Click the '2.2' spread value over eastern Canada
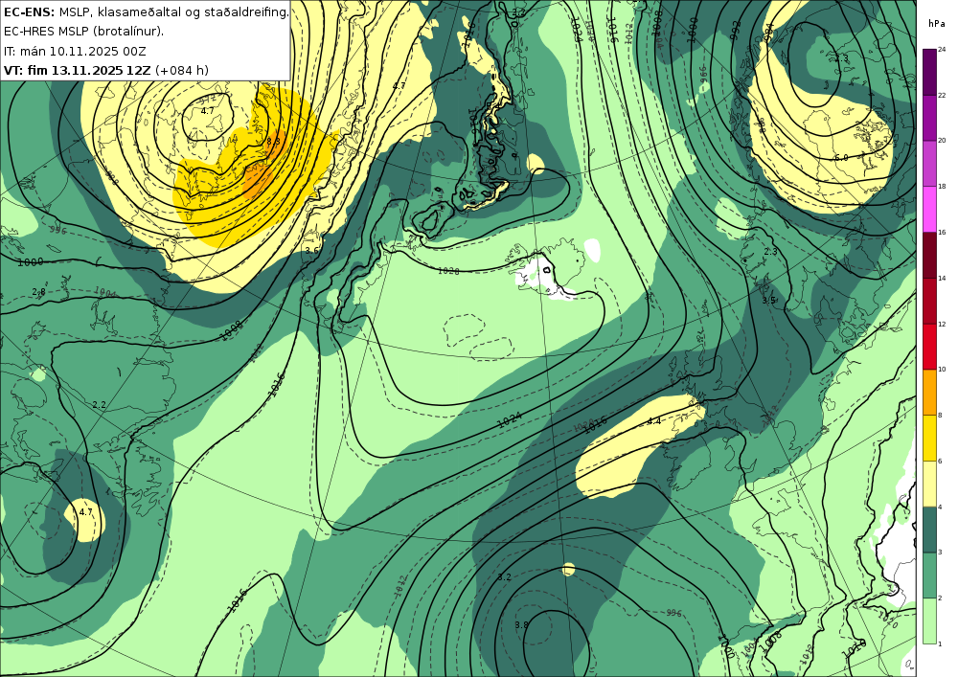The image size is (958, 677). [x=99, y=405]
